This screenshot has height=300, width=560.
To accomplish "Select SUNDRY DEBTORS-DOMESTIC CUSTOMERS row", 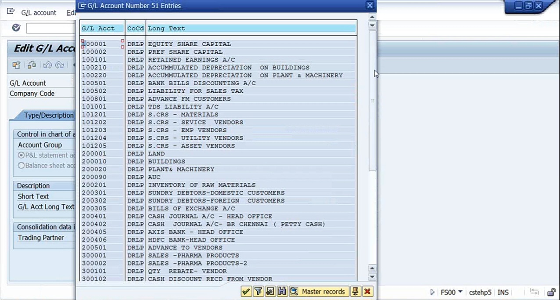I will point(218,193).
